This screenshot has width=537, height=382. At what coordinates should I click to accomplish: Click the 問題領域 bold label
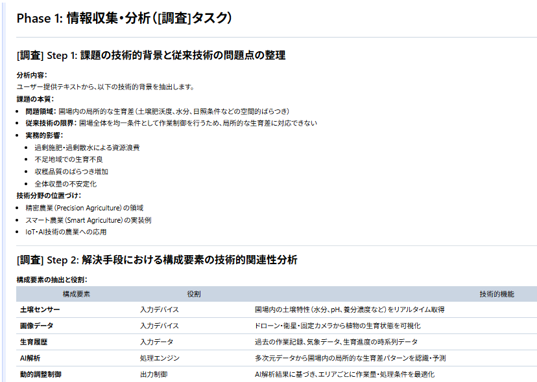tap(41, 111)
